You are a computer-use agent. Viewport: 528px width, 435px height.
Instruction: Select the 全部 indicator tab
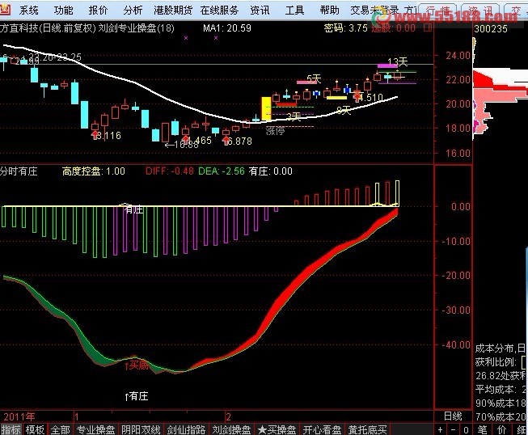61,429
